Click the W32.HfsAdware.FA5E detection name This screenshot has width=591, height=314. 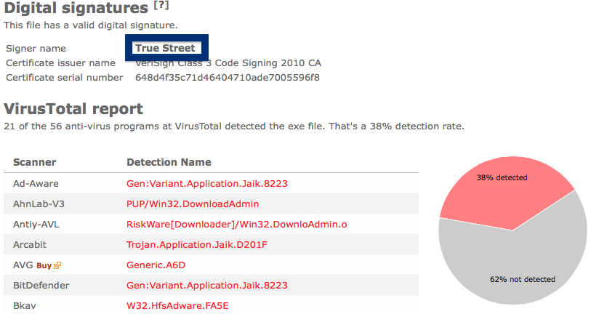point(177,306)
